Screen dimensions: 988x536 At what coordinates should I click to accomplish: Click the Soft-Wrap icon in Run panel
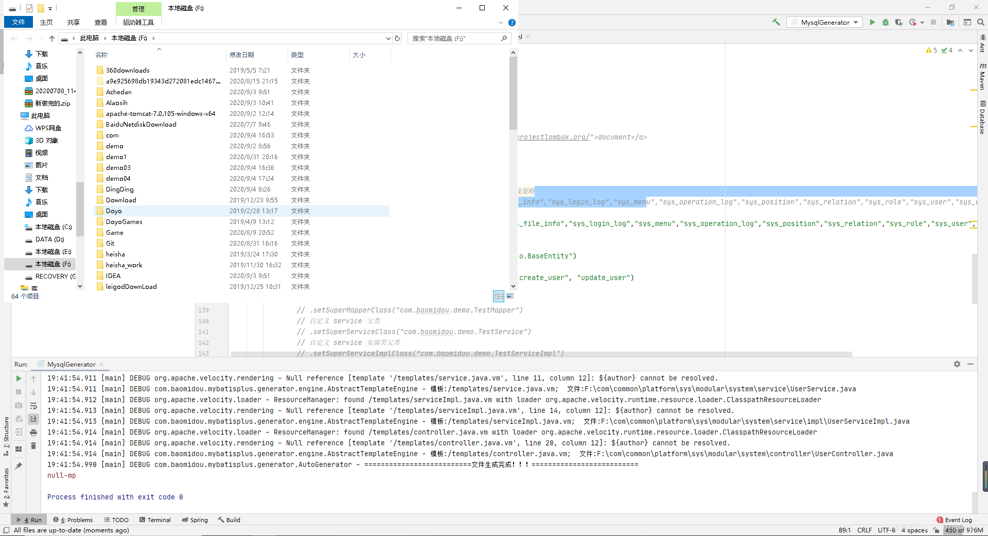[33, 406]
